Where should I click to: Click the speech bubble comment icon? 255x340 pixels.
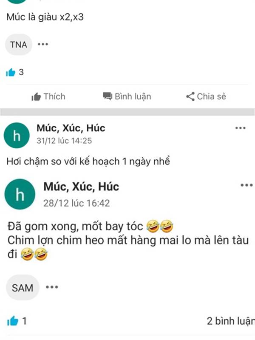click(x=108, y=96)
